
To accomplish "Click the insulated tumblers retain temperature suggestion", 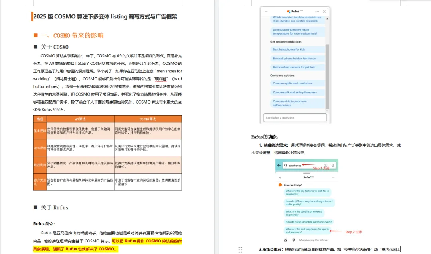I will tap(297, 31).
